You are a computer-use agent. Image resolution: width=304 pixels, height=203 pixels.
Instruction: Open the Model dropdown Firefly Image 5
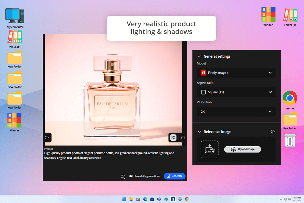coord(236,73)
